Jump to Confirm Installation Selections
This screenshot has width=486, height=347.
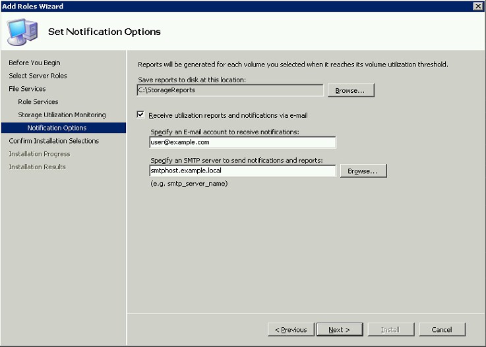[54, 141]
